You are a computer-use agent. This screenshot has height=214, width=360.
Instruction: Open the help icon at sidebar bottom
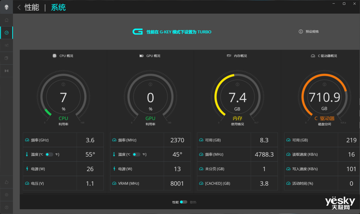point(6,207)
